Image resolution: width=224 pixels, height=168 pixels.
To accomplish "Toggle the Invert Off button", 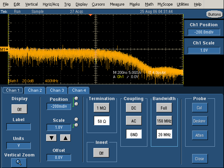I will tap(101, 153).
